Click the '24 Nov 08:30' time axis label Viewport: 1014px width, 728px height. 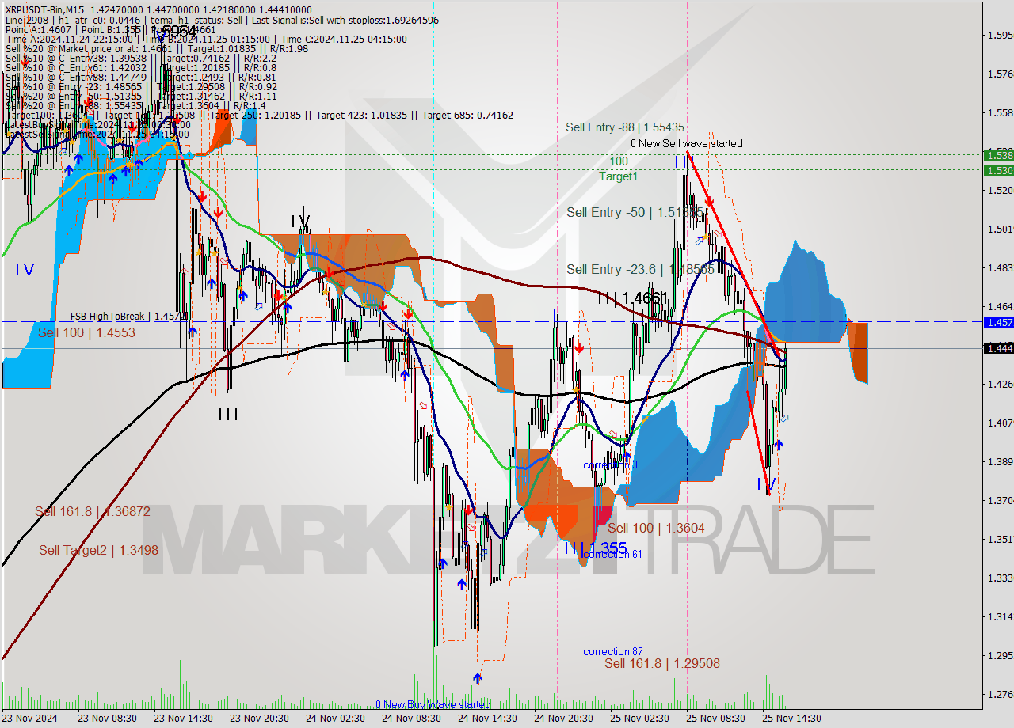tap(411, 719)
